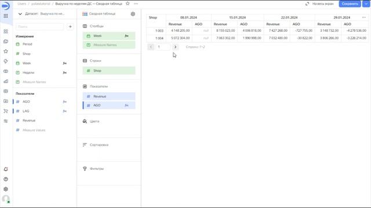This screenshot has height=208, width=371.
Task: Click the Цвета paint section icon
Action: (85, 121)
